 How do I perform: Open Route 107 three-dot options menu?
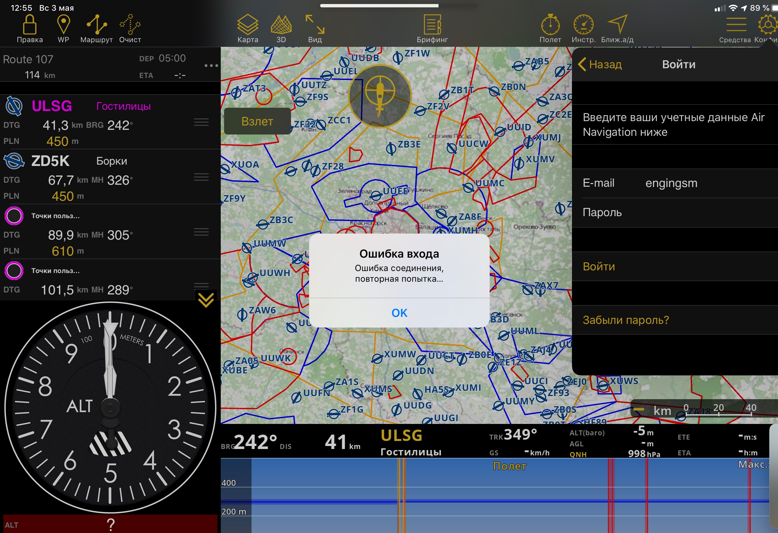pos(211,66)
